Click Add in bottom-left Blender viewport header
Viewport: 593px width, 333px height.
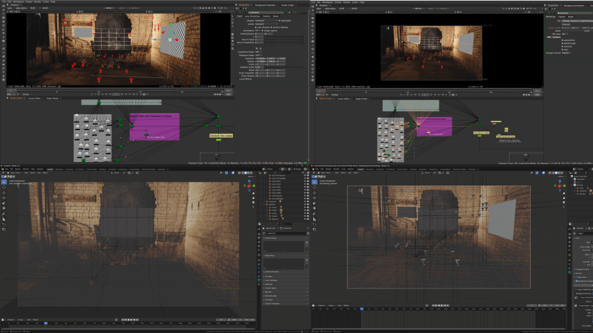click(x=39, y=173)
